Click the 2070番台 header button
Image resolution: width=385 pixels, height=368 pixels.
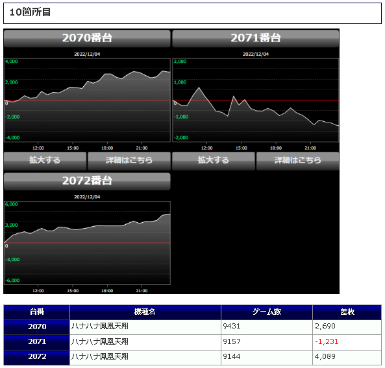87,38
